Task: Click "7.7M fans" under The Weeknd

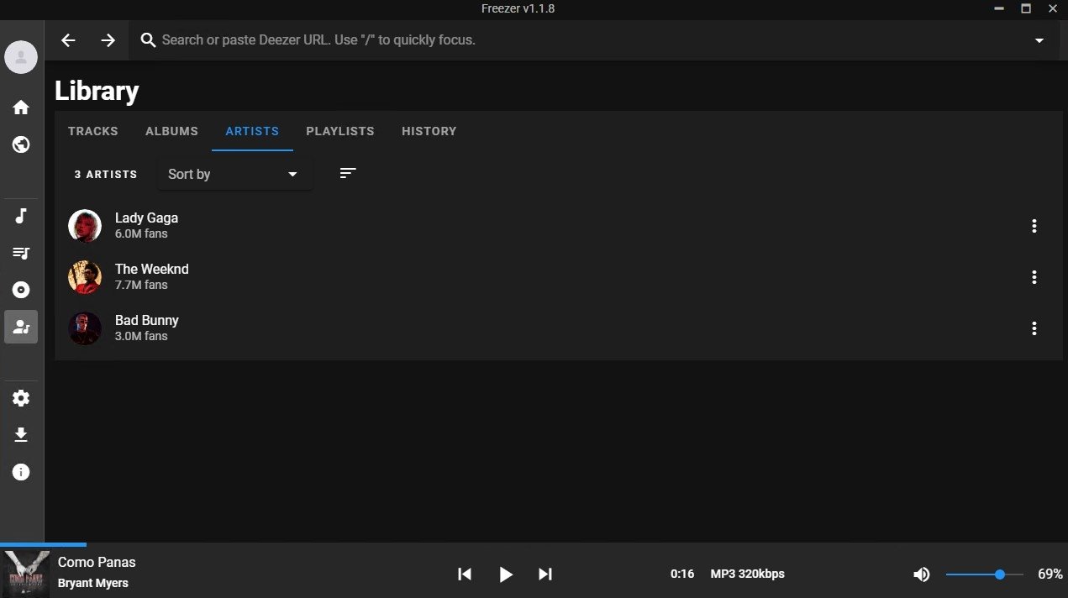Action: [x=141, y=285]
